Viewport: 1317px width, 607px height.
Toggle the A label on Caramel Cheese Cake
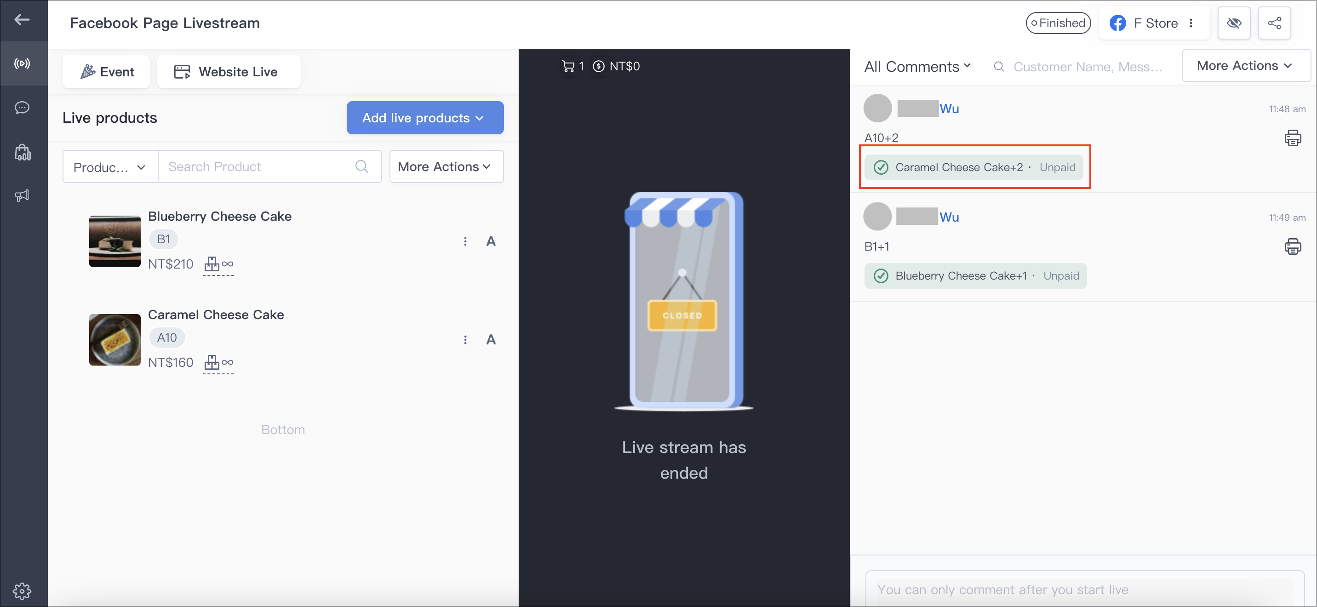pyautogui.click(x=491, y=339)
